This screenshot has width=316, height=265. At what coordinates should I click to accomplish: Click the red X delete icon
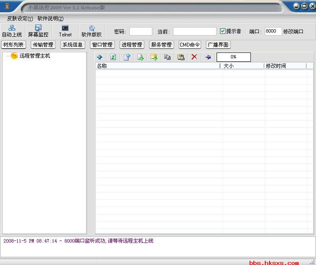click(195, 57)
